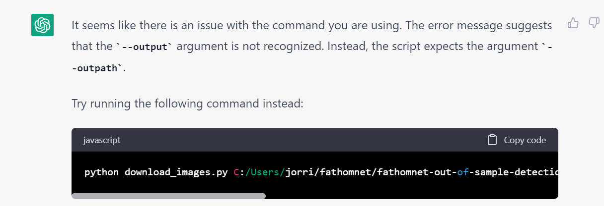Viewport: 604px width, 206px height.
Task: Click the --output inline code text
Action: pyautogui.click(x=145, y=47)
